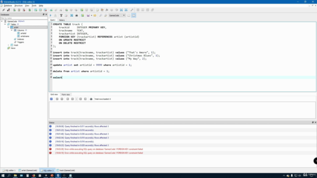317x178 pixels.
Task: Select the Triggers node
Action: [20, 42]
